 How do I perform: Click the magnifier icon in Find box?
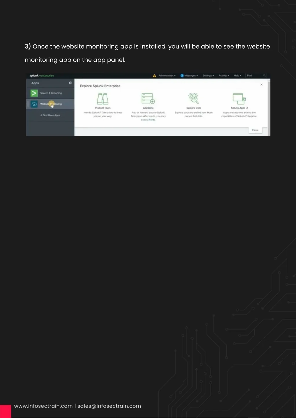pyautogui.click(x=264, y=76)
